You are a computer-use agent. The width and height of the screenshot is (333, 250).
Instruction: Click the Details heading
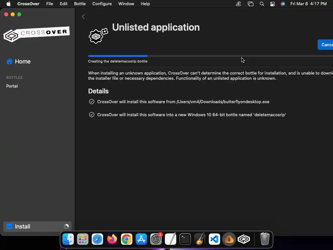coord(98,91)
